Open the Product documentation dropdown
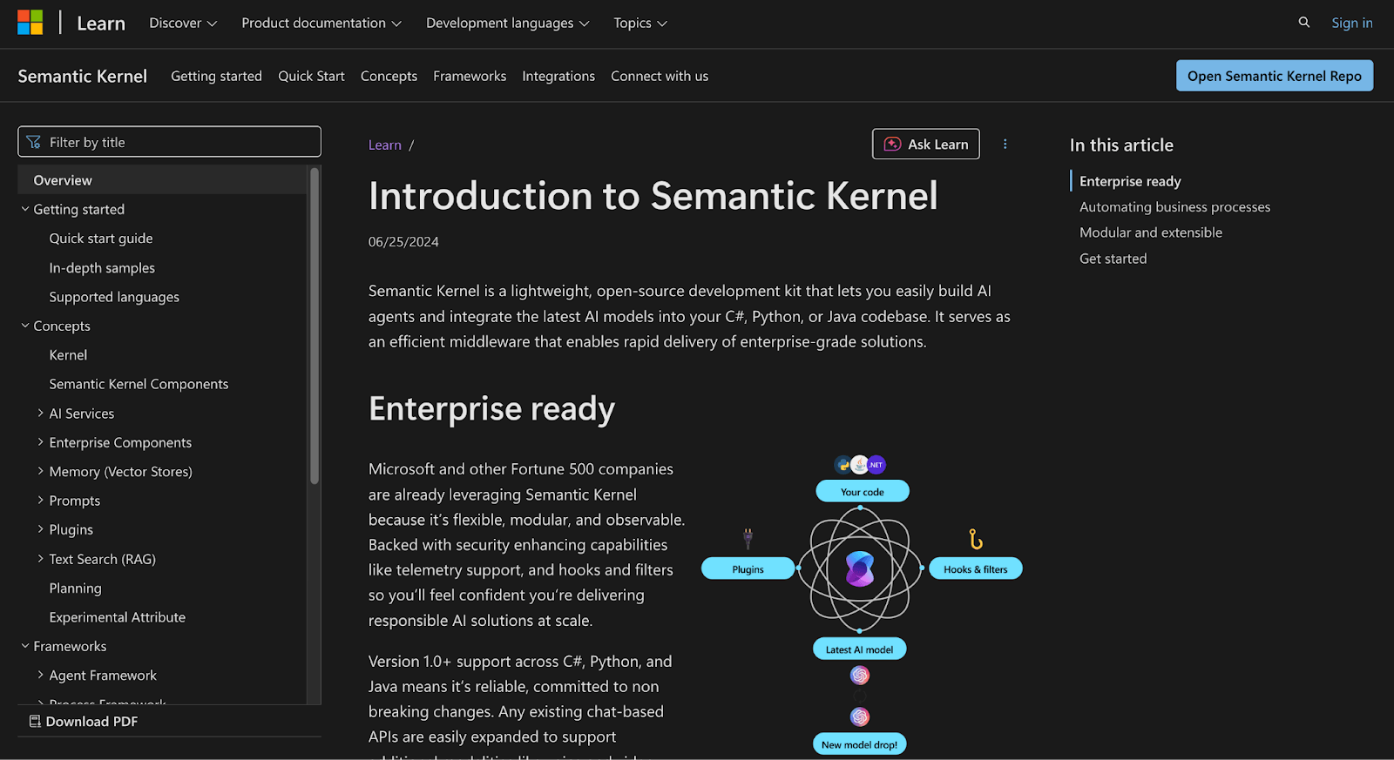 click(x=321, y=24)
